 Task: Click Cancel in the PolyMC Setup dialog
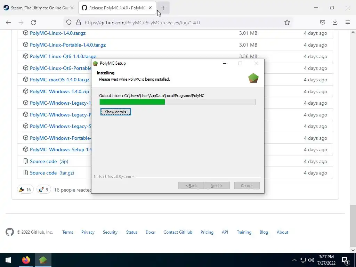pos(247,186)
